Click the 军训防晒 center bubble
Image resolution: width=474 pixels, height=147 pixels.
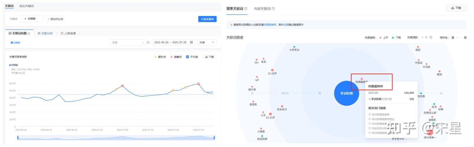tap(347, 93)
